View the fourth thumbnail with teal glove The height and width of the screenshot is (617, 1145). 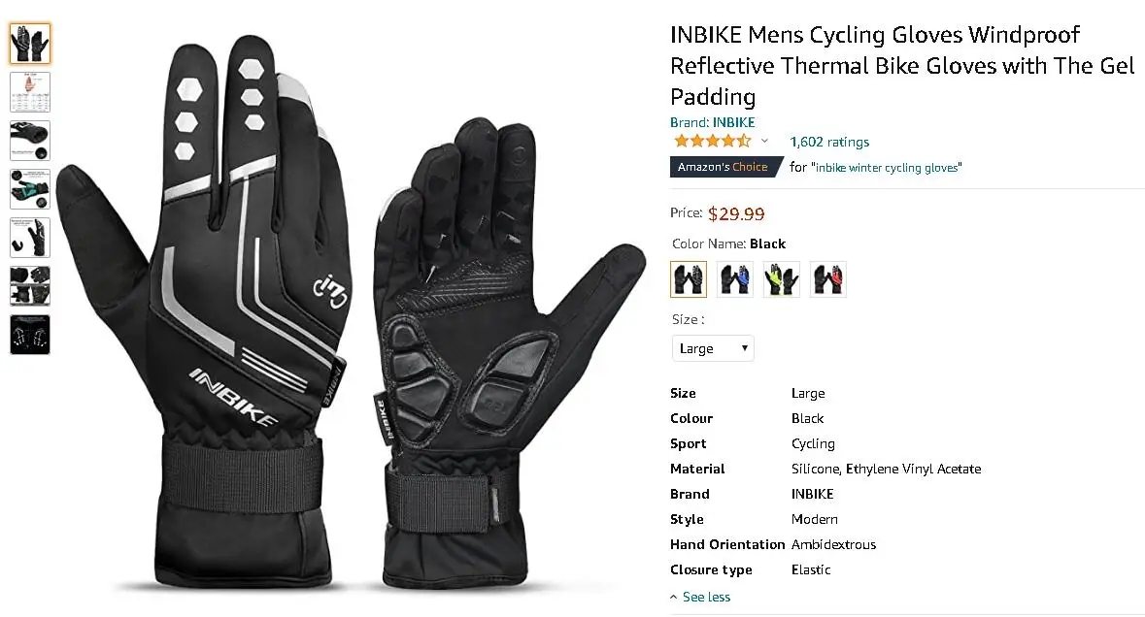(30, 189)
